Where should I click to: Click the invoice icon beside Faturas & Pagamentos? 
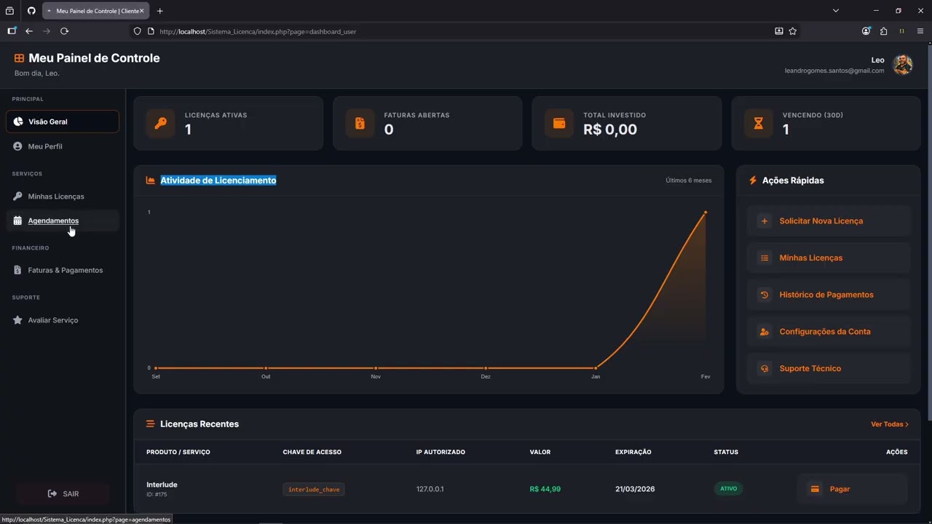click(x=17, y=270)
